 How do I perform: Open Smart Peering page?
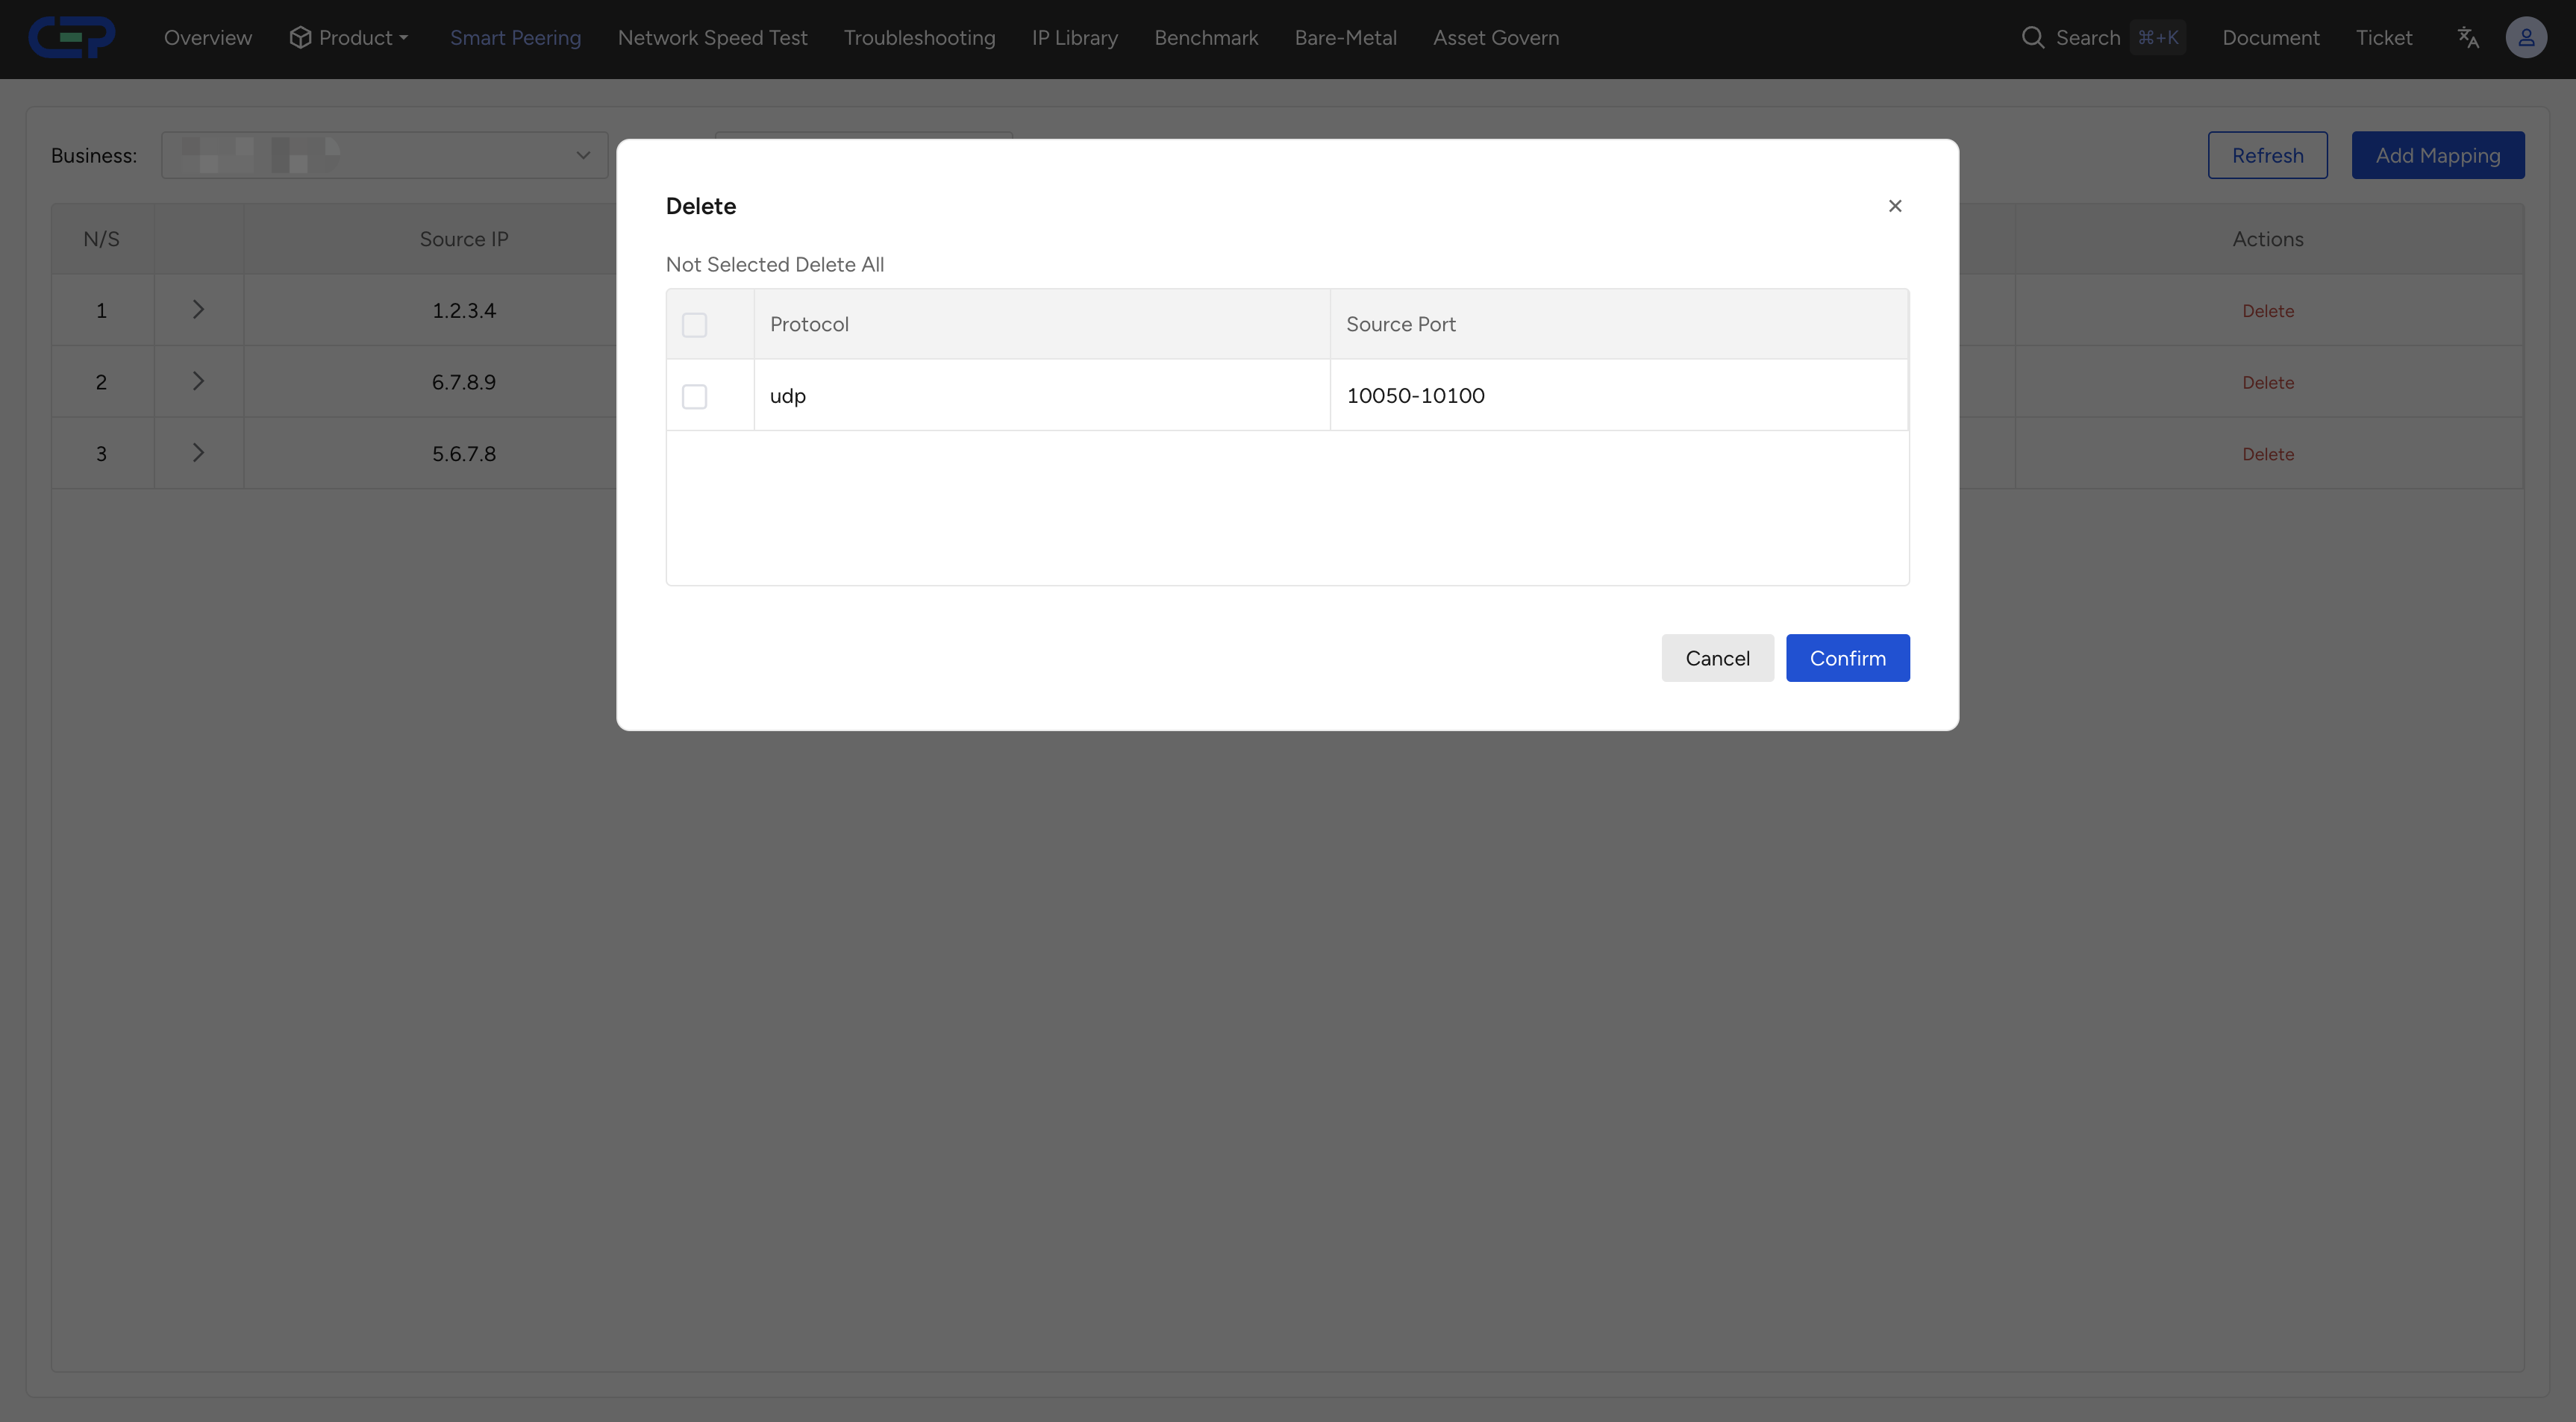tap(515, 38)
